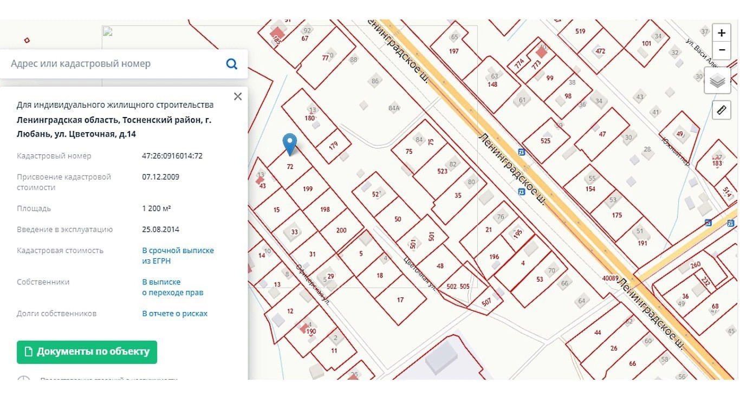This screenshot has width=740, height=416.
Task: Click the road number 40089 label
Action: [610, 278]
